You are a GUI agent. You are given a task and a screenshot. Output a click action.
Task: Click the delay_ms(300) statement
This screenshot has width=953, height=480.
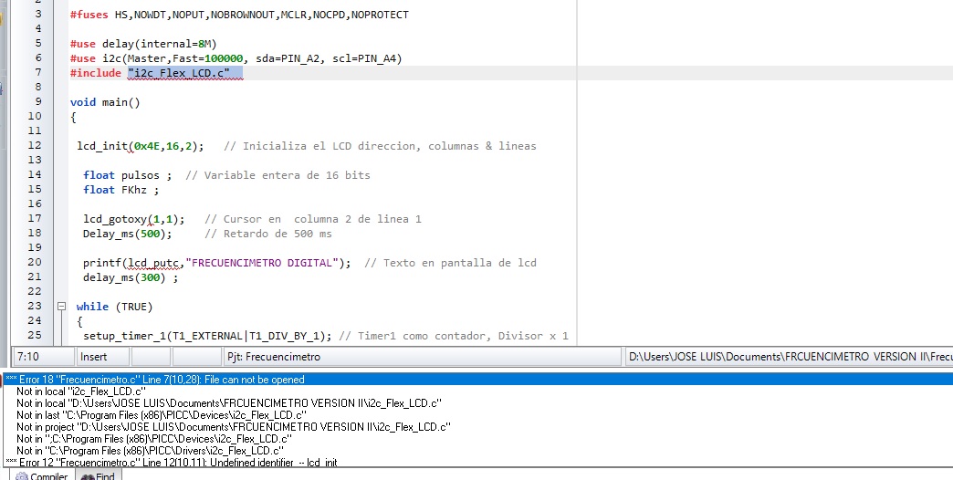(x=131, y=277)
